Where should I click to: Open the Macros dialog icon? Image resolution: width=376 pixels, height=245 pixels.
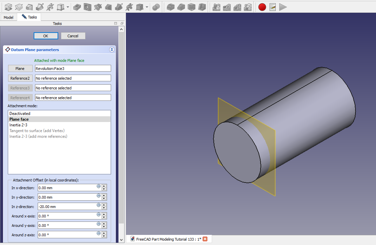click(x=273, y=7)
